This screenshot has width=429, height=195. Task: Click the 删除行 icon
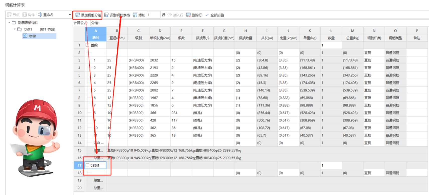188,15
